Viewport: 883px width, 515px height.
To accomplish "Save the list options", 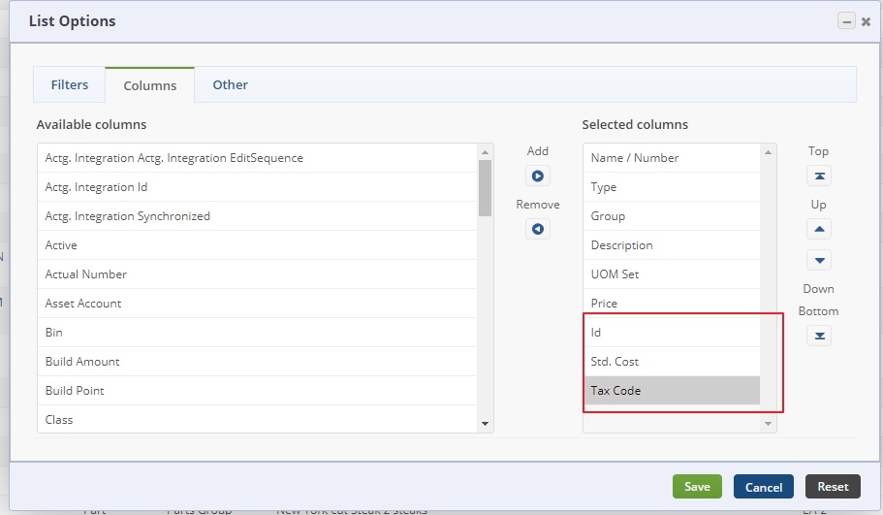I will pos(697,487).
